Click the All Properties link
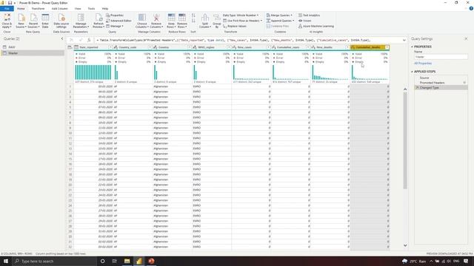 423,64
